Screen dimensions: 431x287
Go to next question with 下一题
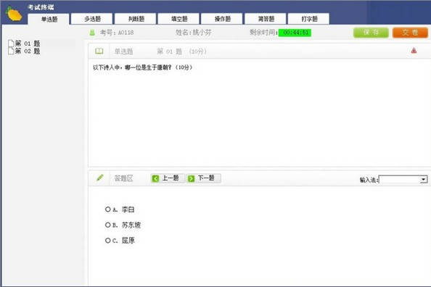204,178
